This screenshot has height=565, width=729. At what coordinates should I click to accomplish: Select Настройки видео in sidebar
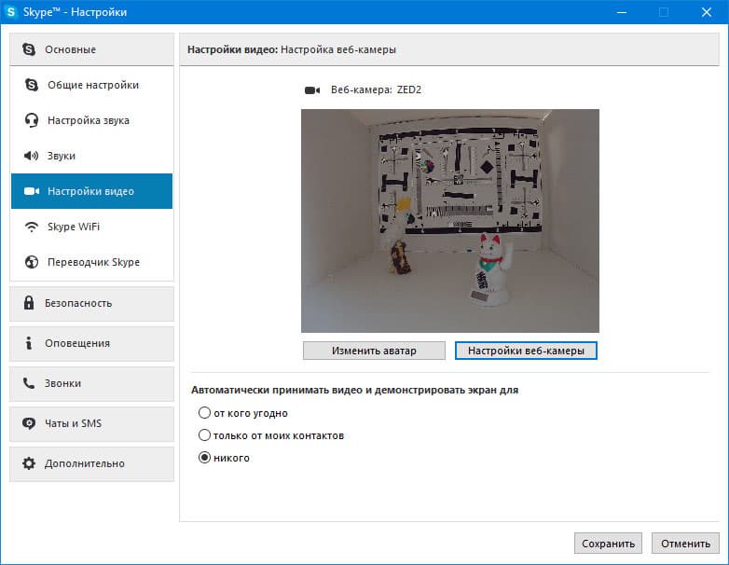pos(91,191)
